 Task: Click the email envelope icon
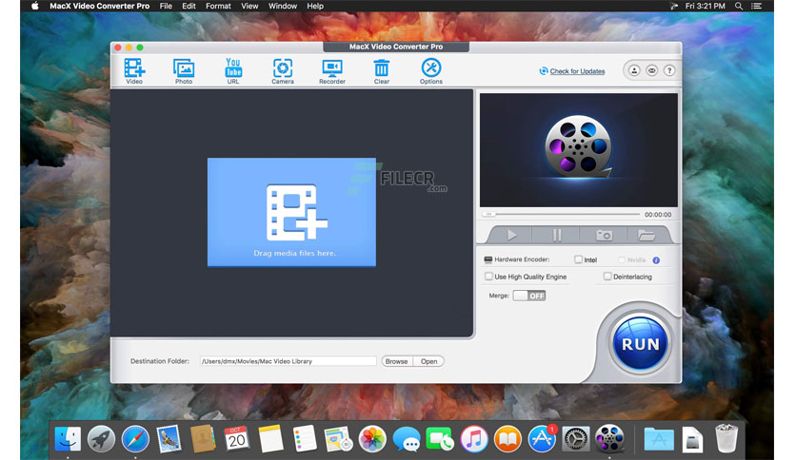[652, 70]
